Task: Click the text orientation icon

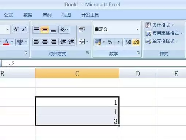Action: tap(63, 29)
